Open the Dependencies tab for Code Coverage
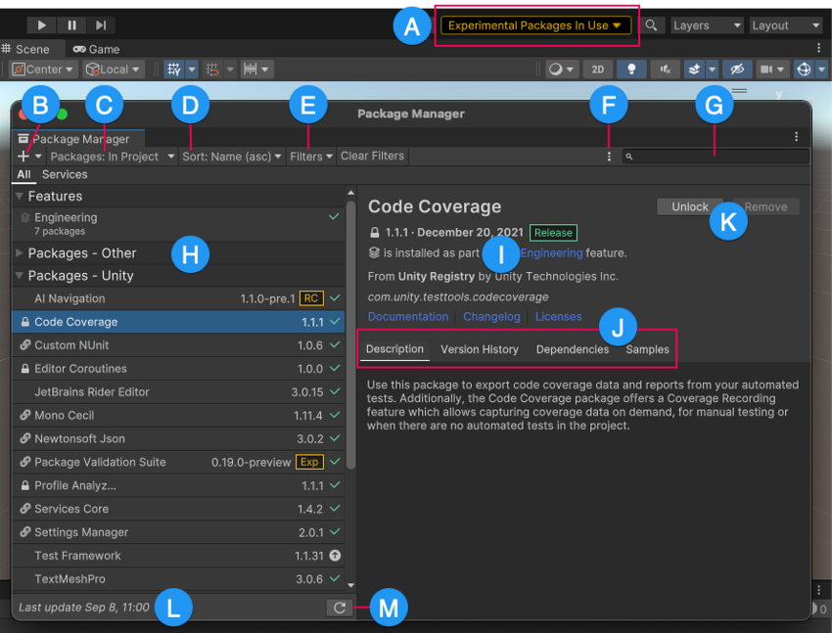This screenshot has width=832, height=633. pyautogui.click(x=572, y=349)
